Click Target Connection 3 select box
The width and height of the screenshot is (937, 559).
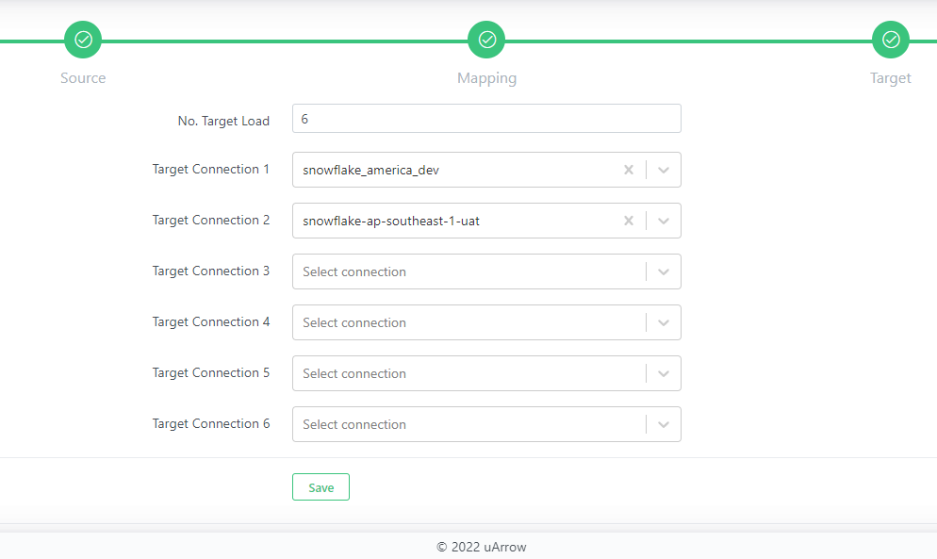click(x=468, y=271)
